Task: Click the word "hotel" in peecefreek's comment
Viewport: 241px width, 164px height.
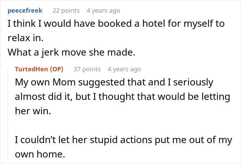Action: click(158, 24)
